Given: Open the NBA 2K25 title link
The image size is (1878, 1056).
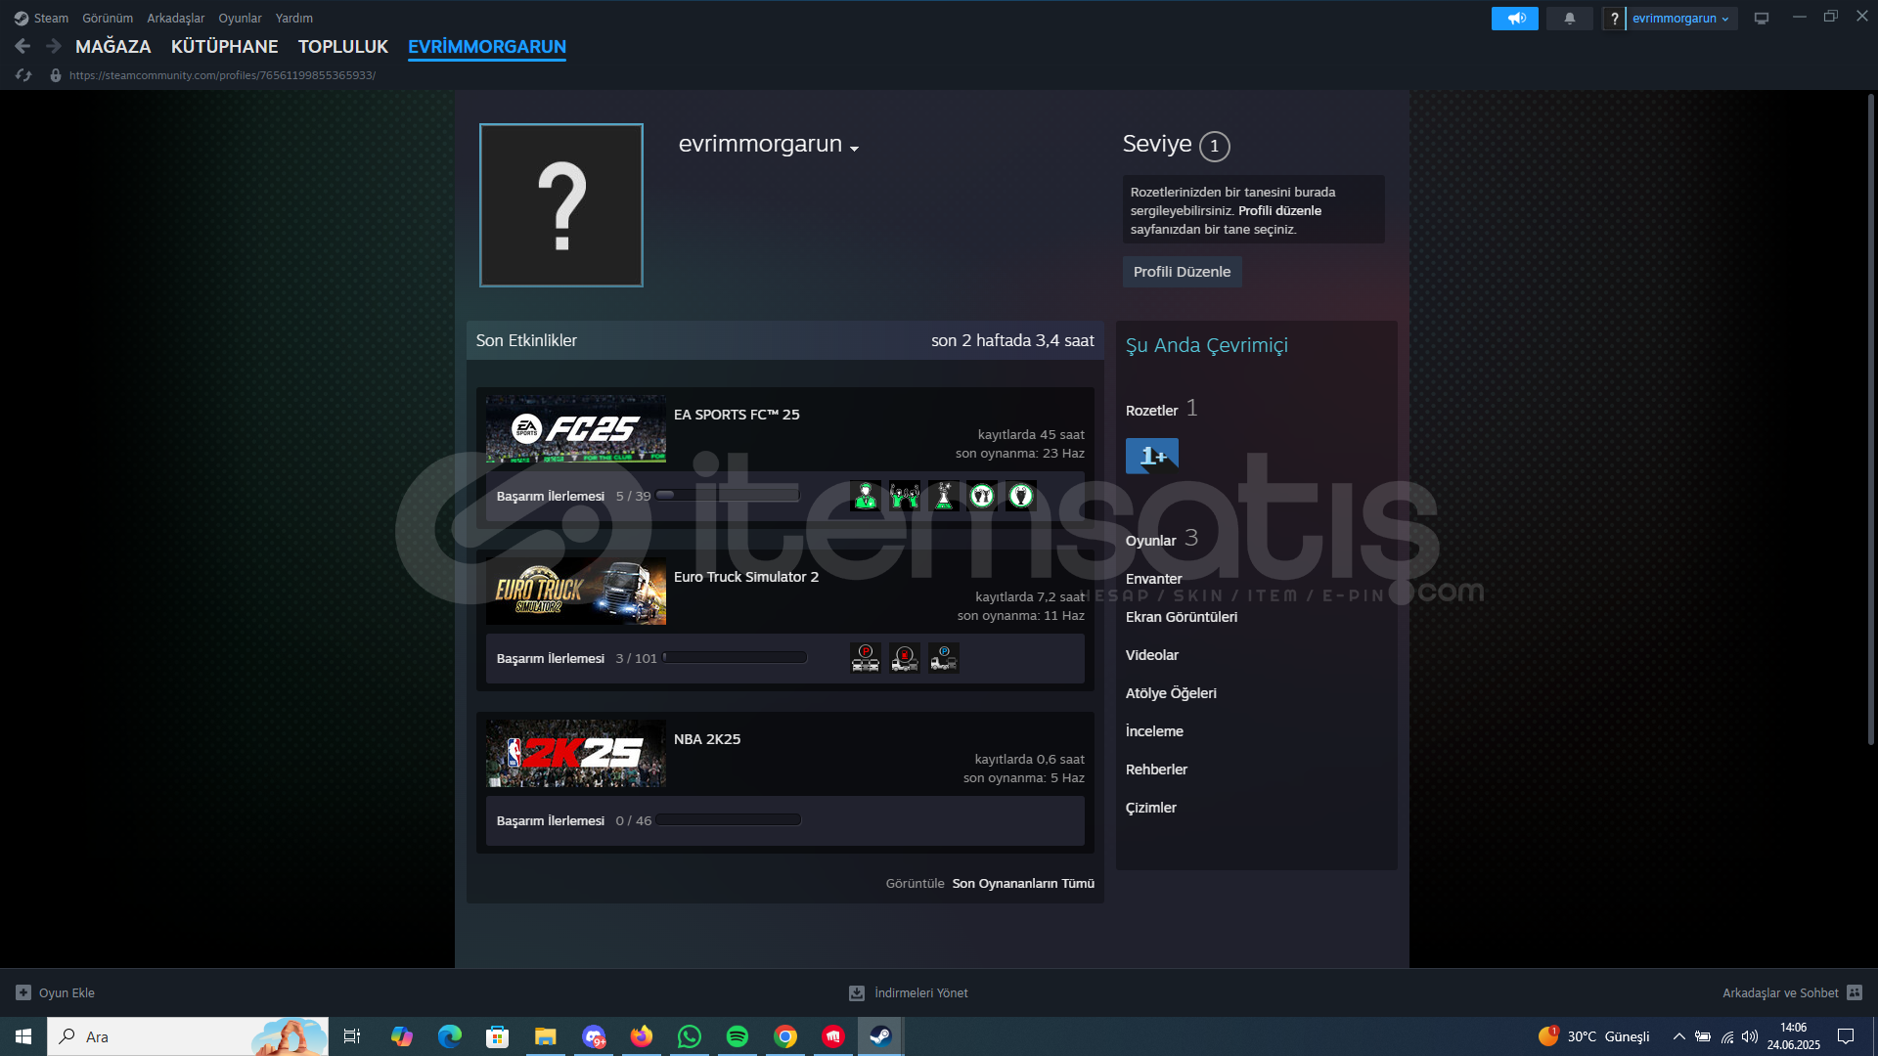Looking at the screenshot, I should [x=707, y=739].
